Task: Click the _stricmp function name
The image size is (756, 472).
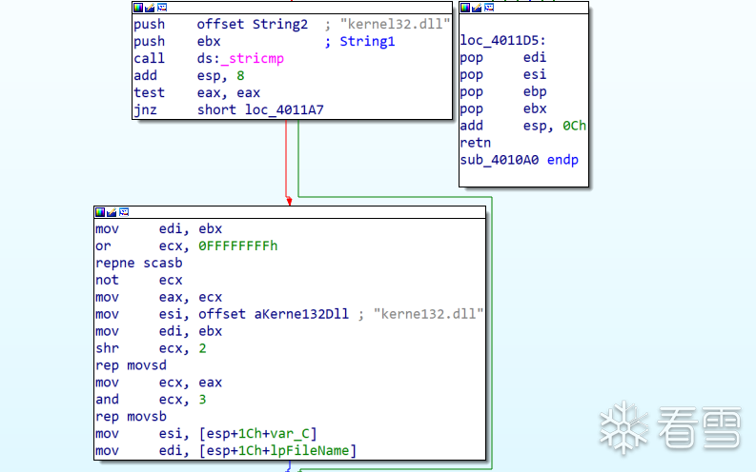Action: pyautogui.click(x=253, y=59)
